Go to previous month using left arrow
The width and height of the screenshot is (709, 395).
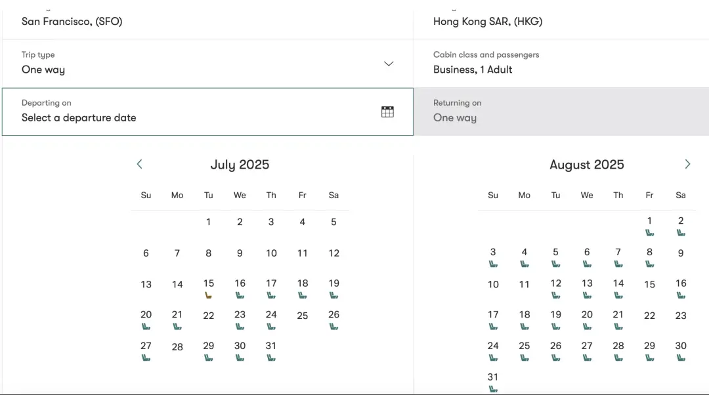[139, 164]
